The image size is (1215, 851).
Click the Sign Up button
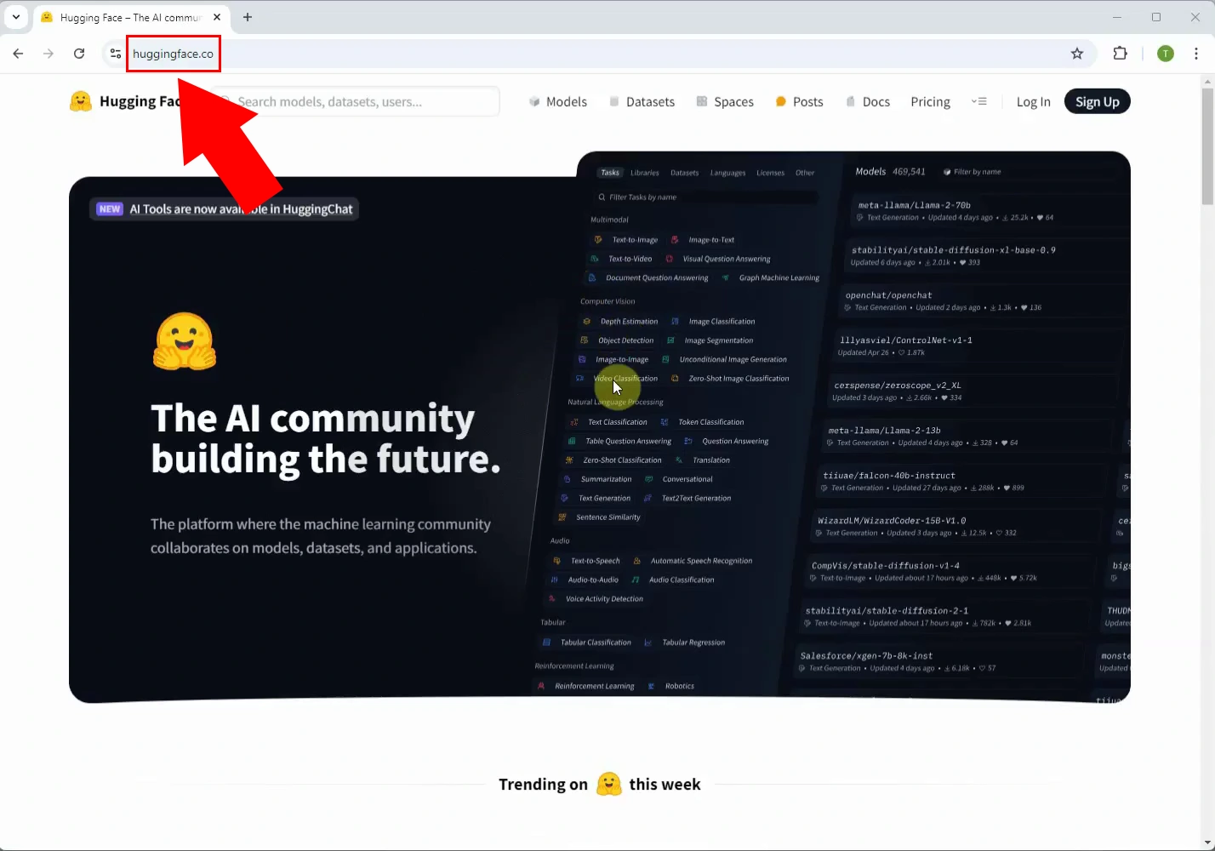1097,101
